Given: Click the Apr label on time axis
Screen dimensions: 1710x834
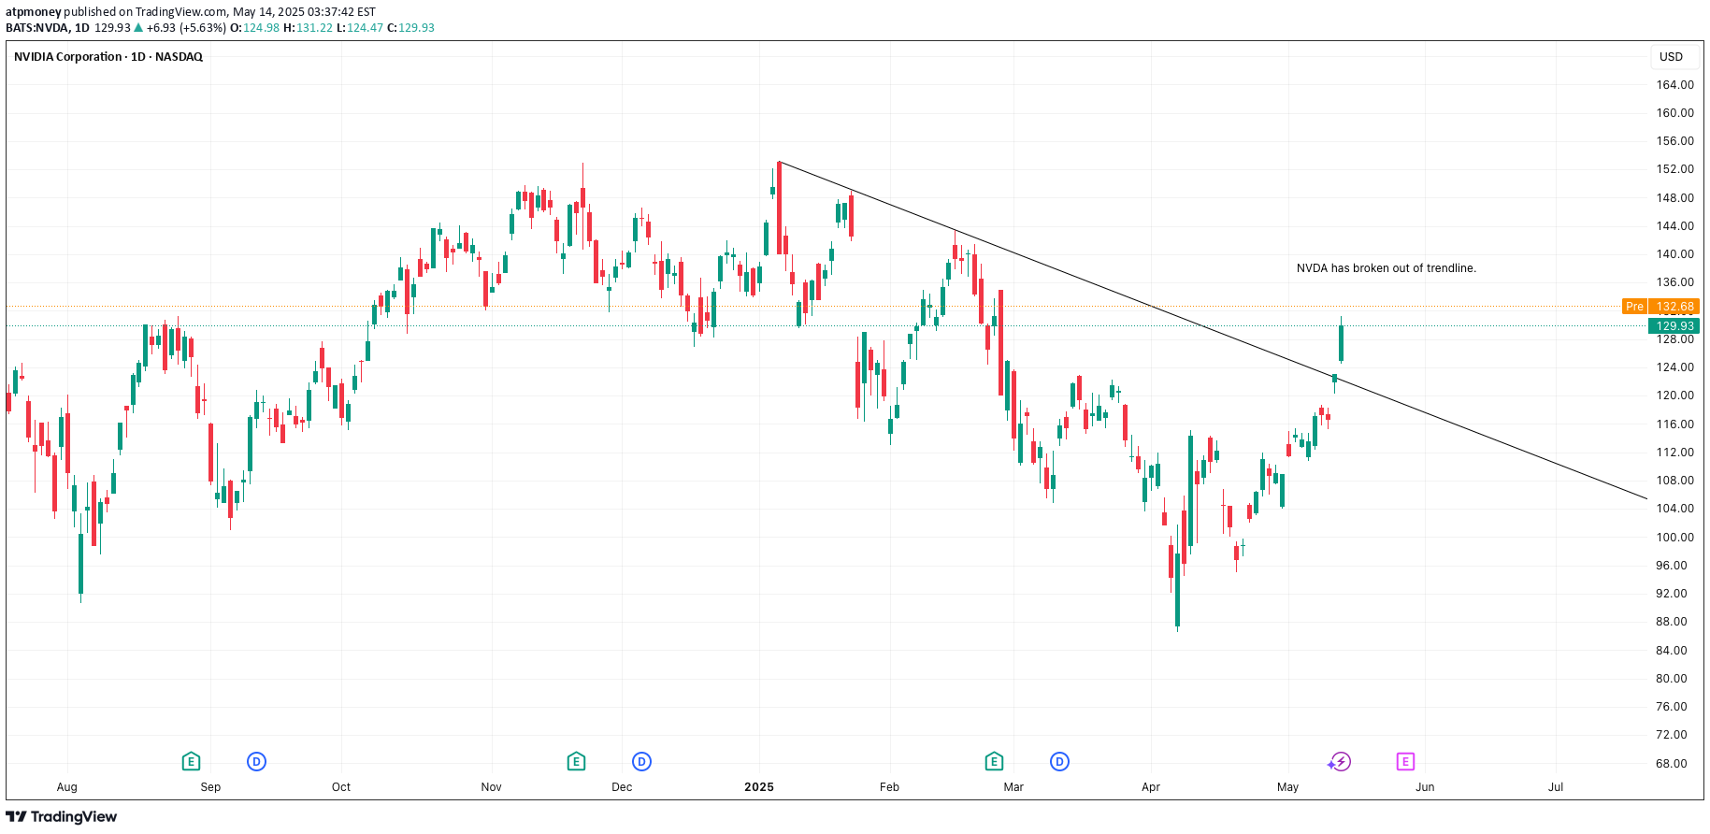Looking at the screenshot, I should [1151, 787].
